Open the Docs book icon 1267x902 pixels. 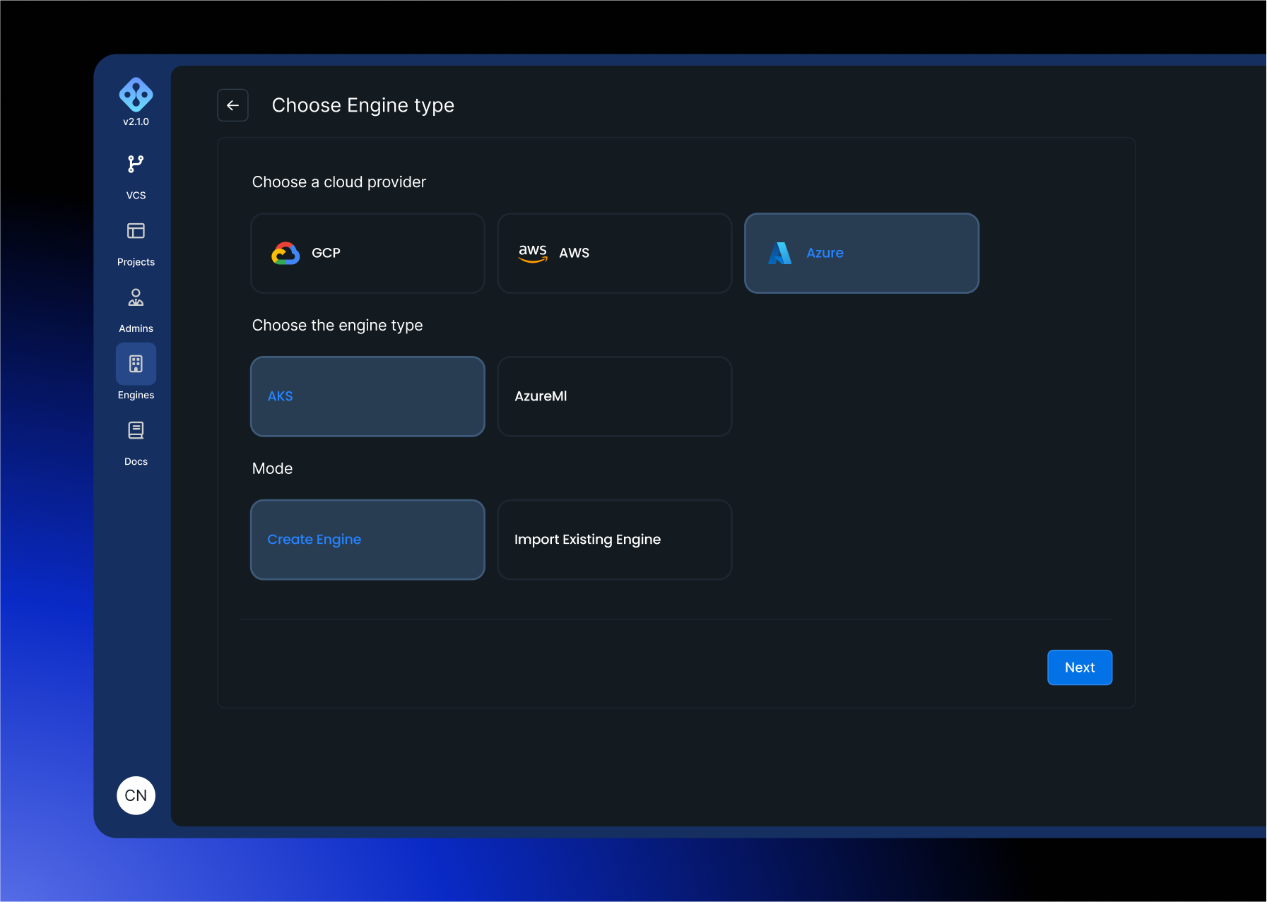tap(136, 430)
